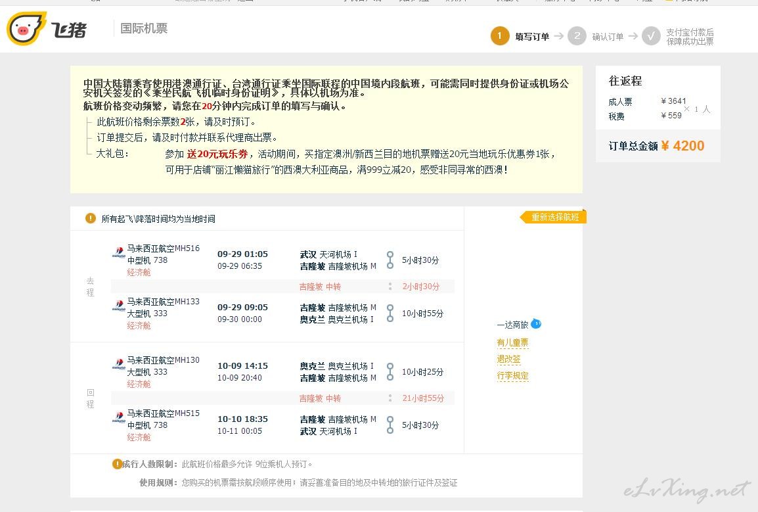758x512 pixels.
Task: Click the red 送20元玩乐券 promotion link
Action: (217, 154)
